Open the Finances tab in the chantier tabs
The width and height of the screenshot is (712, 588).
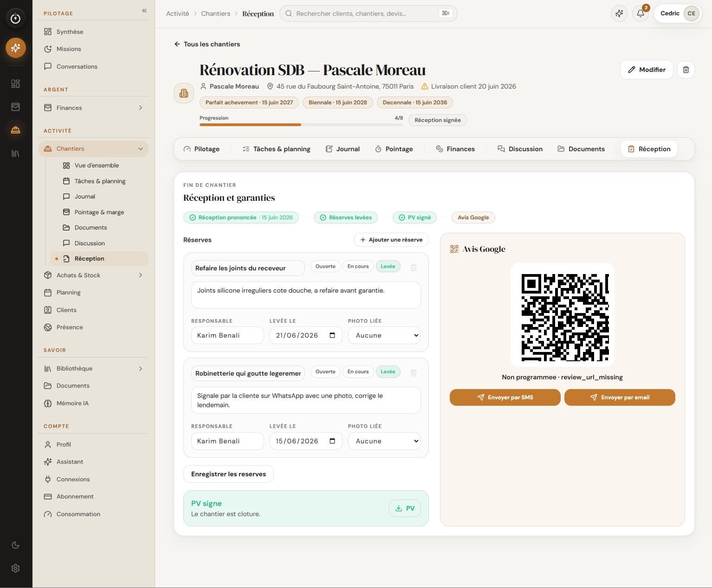click(x=455, y=149)
